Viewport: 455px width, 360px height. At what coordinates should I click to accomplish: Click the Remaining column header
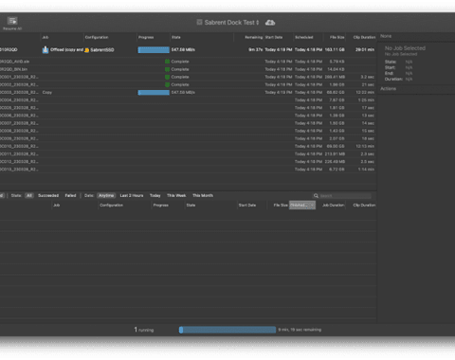[x=254, y=37]
